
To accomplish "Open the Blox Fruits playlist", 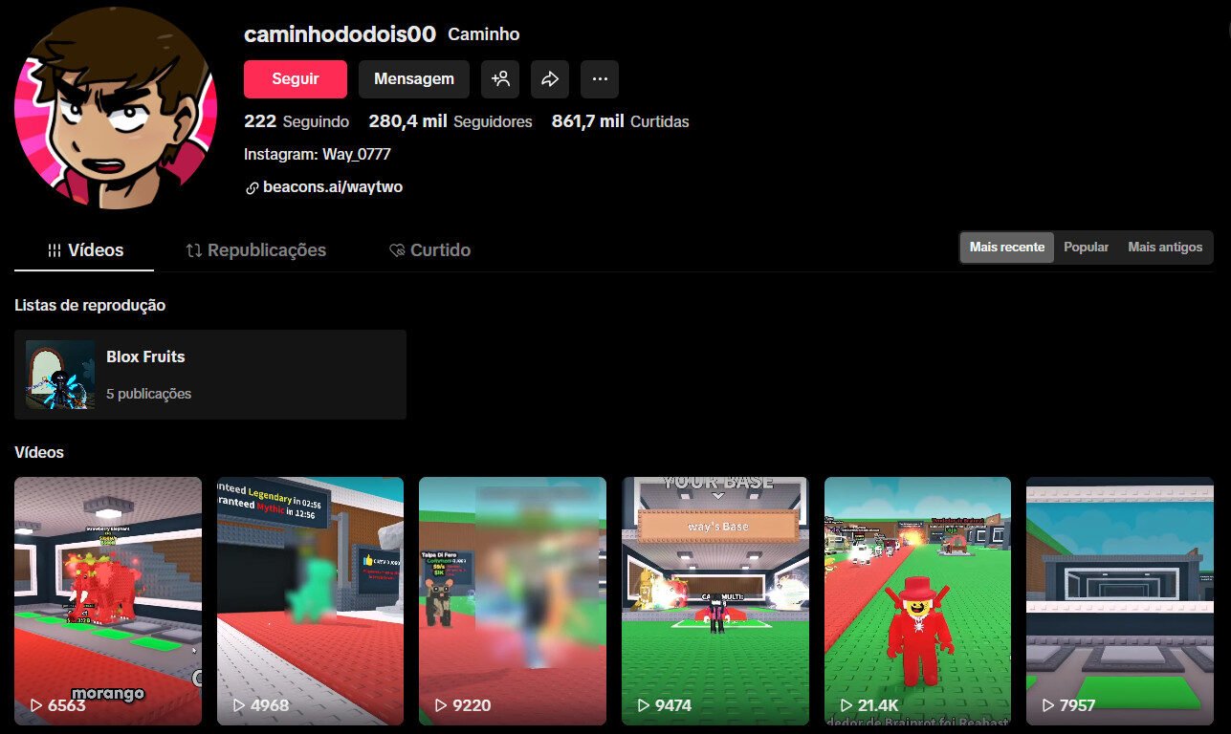I will (x=210, y=374).
